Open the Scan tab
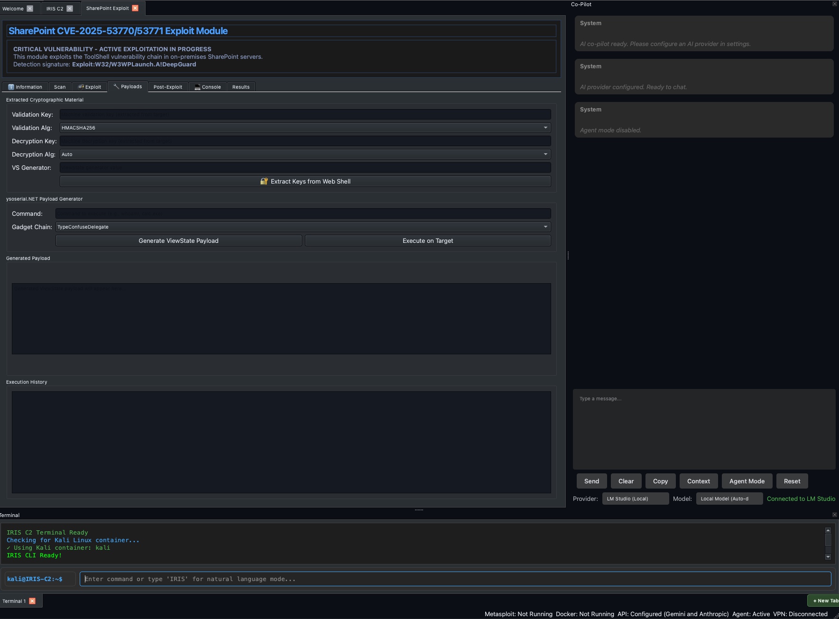 coord(60,87)
